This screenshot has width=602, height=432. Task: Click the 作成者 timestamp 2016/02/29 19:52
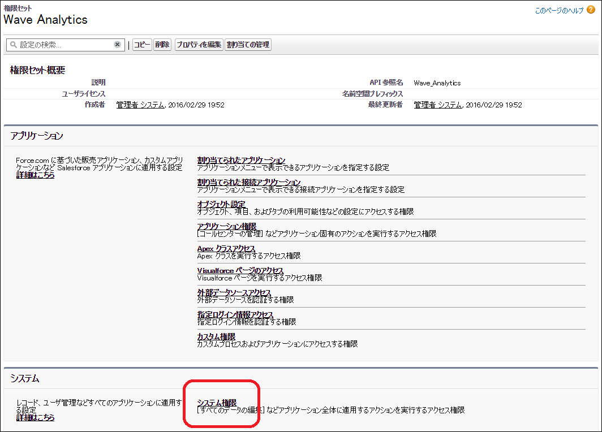point(196,105)
